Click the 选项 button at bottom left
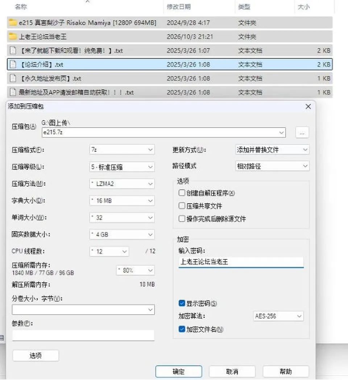Screen dimensions: 348x380 pos(36,356)
